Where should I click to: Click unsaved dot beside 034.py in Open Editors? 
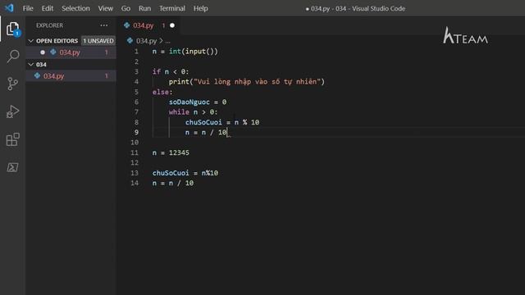43,52
